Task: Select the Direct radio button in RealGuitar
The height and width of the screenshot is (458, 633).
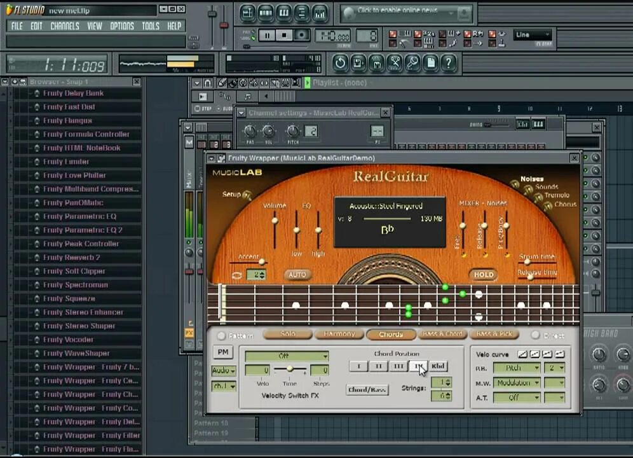Action: tap(535, 335)
